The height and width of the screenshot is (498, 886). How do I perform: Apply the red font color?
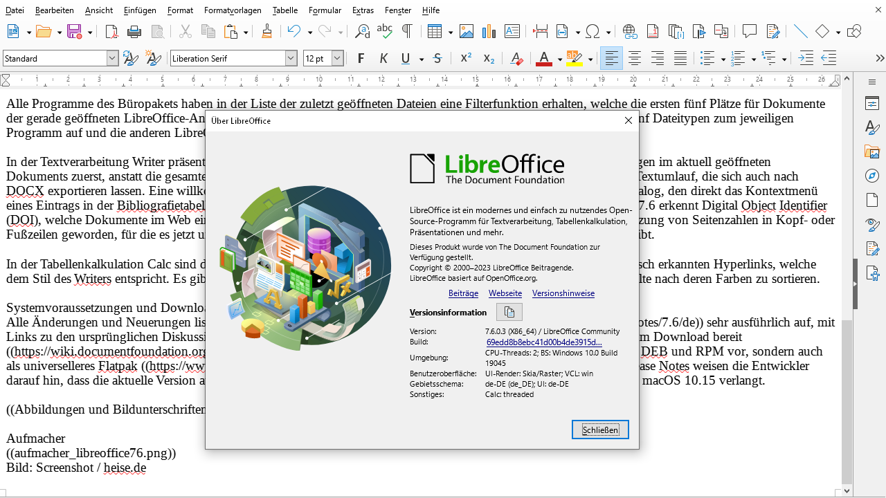pos(545,59)
